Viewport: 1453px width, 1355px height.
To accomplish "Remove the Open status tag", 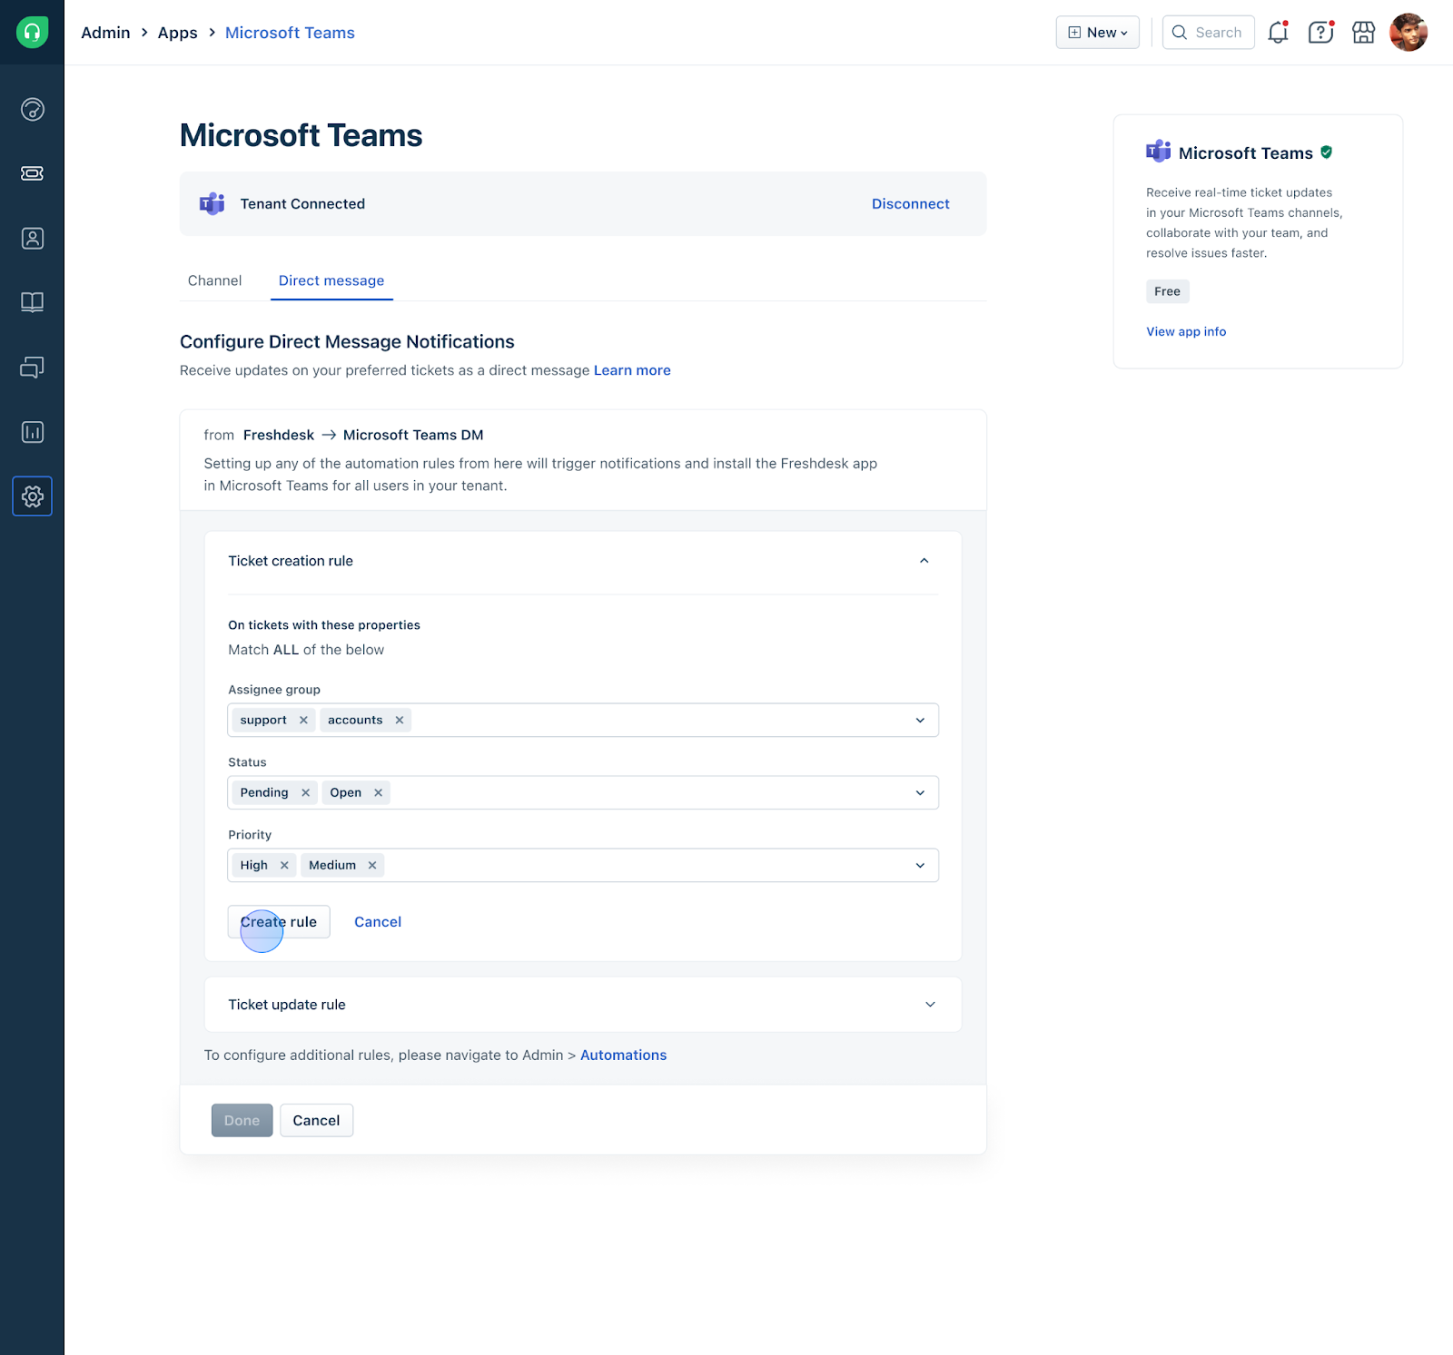I will click(x=378, y=792).
